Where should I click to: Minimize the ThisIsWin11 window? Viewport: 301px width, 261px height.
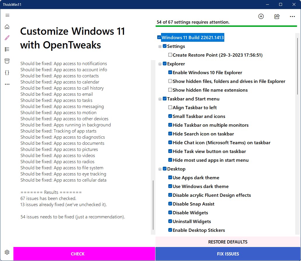click(267, 4)
